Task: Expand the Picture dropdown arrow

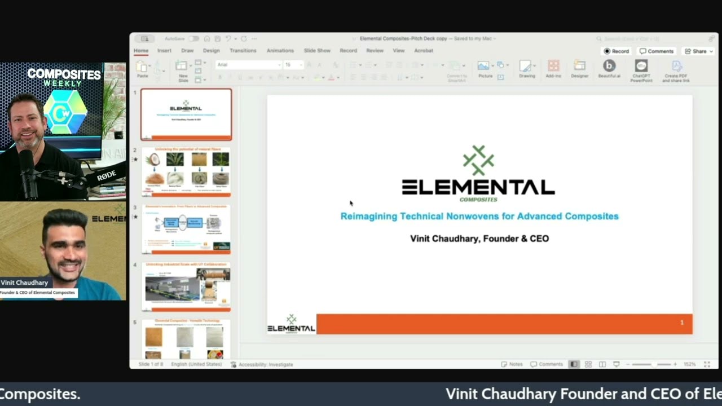Action: point(492,65)
